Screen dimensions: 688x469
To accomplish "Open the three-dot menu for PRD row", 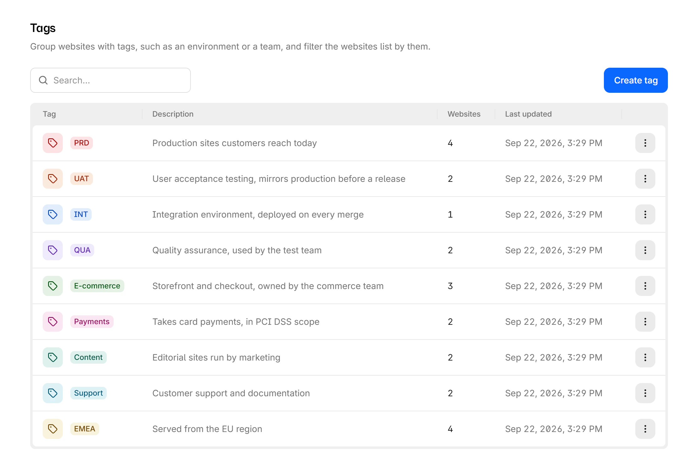I will [645, 143].
